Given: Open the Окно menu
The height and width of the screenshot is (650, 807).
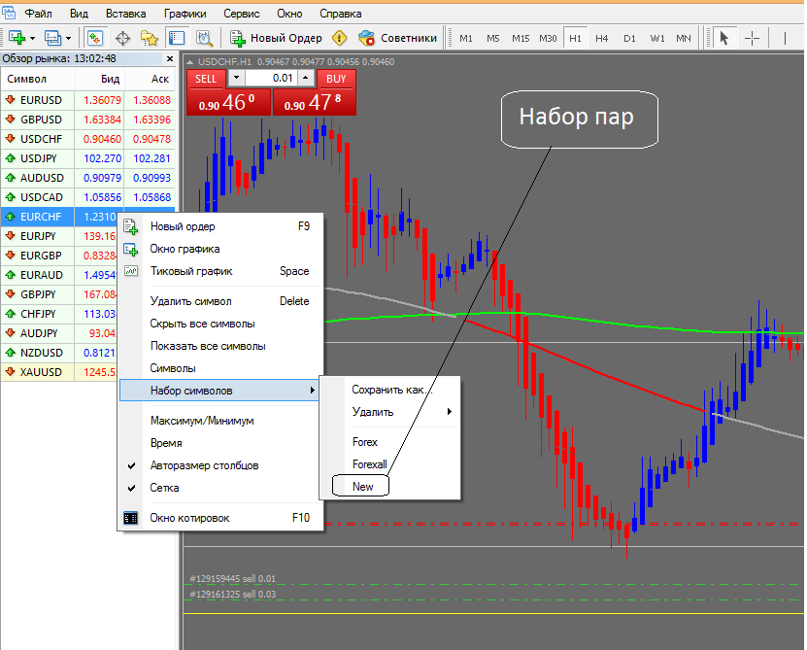Looking at the screenshot, I should coord(289,14).
